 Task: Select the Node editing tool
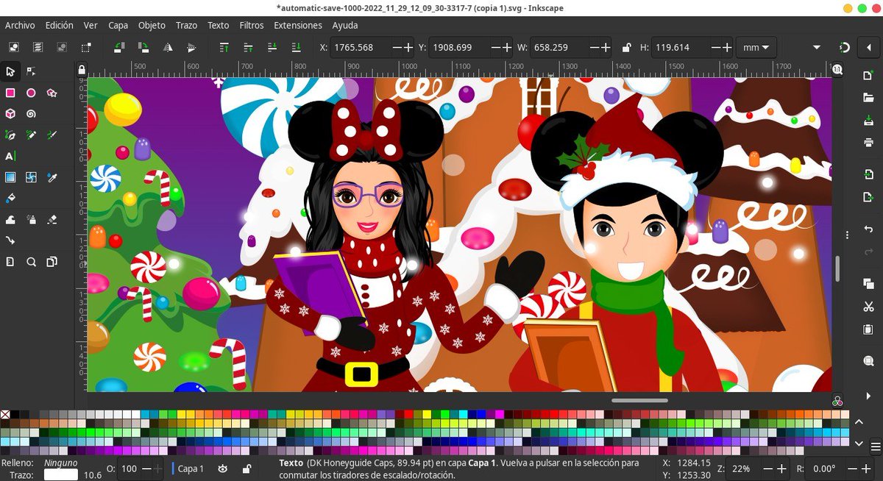tap(31, 72)
